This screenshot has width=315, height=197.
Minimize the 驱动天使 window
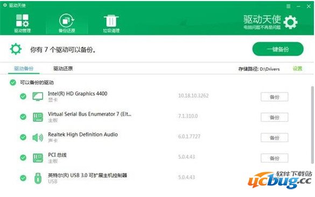pyautogui.click(x=298, y=6)
